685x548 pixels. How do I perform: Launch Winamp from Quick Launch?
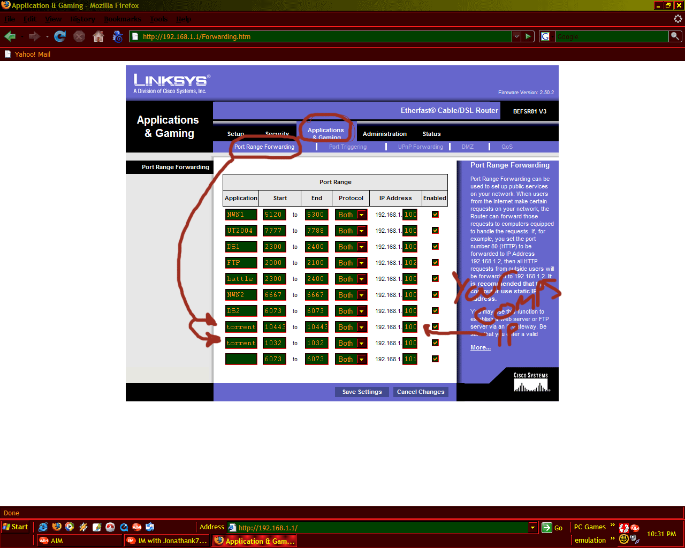[x=83, y=527]
